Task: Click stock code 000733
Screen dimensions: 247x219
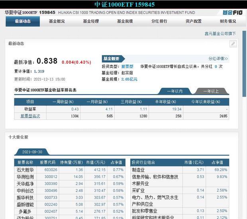Action: 51,197
